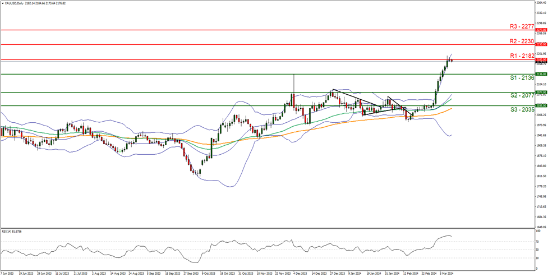
Task: Select the red 2182.00 price tag on axis
Action: click(540, 59)
